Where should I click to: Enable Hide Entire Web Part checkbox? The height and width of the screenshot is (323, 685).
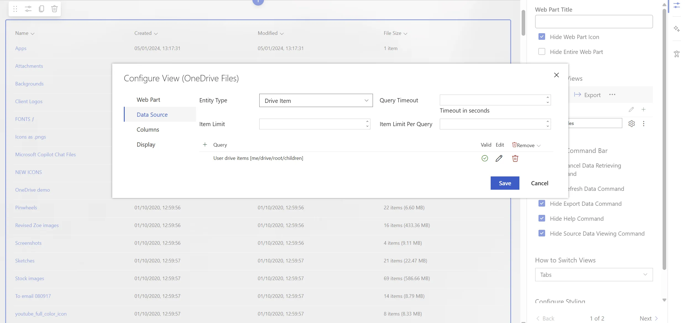coord(542,52)
